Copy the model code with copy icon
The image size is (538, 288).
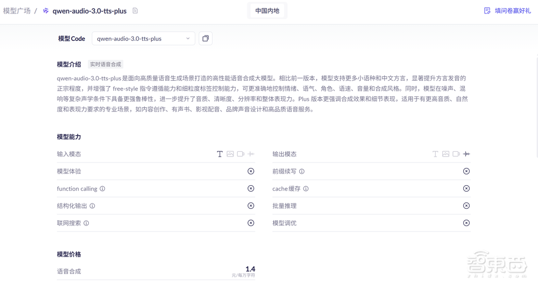pos(206,38)
